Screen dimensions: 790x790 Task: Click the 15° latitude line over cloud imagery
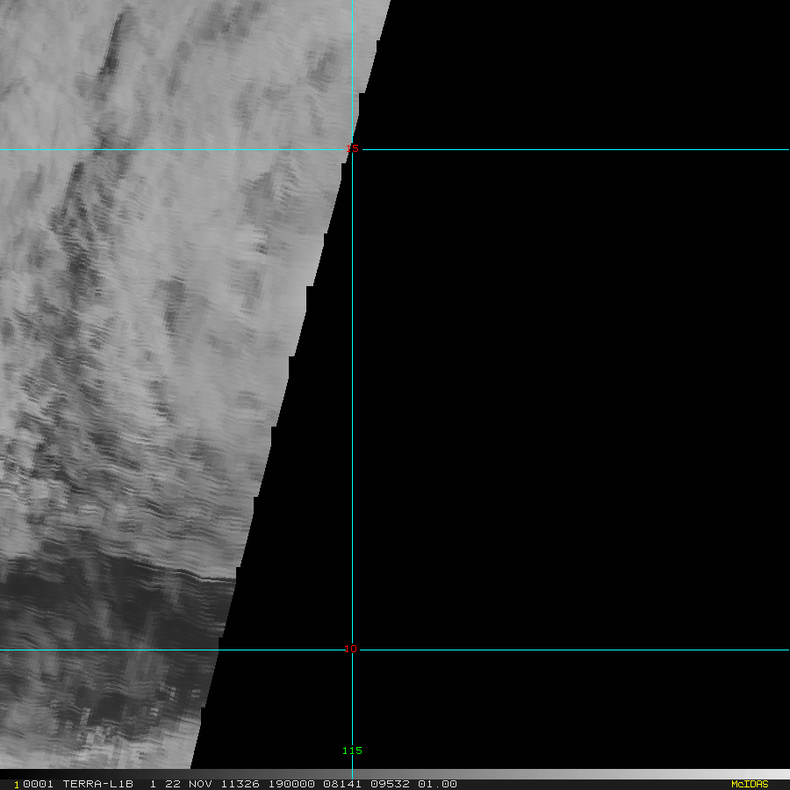171,149
